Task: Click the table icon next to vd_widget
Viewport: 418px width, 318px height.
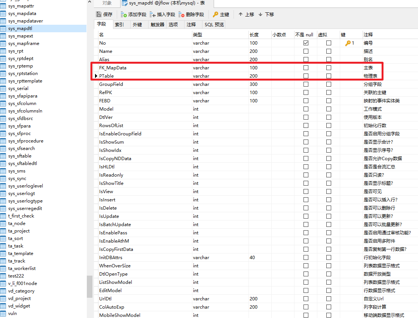Action: pyautogui.click(x=3, y=306)
